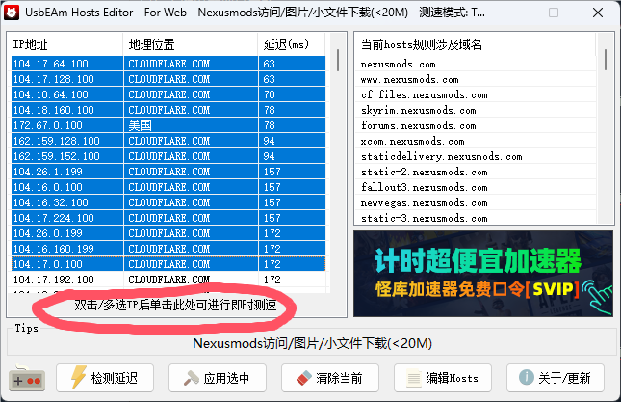Sort by the 地理位置 column header
Image resolution: width=621 pixels, height=402 pixels.
[x=191, y=44]
